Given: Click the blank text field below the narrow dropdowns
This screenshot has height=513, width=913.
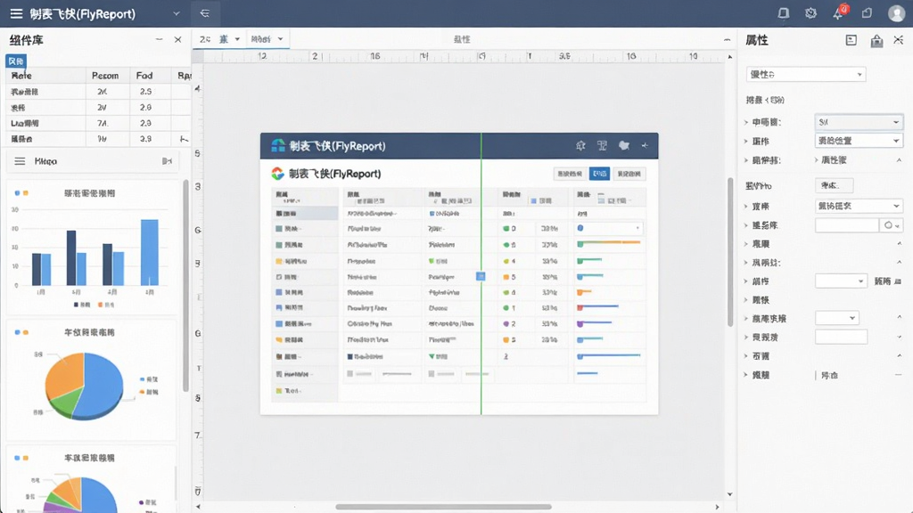Looking at the screenshot, I should [x=842, y=337].
